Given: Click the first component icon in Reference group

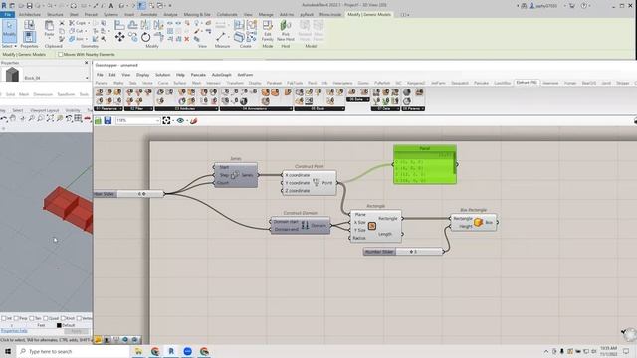Looking at the screenshot, I should pos(100,92).
